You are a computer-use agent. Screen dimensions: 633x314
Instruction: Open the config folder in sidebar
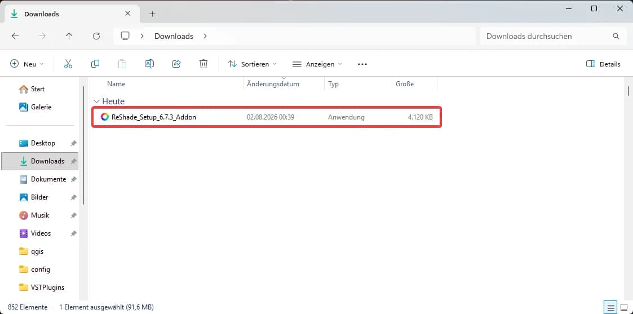[x=35, y=269]
